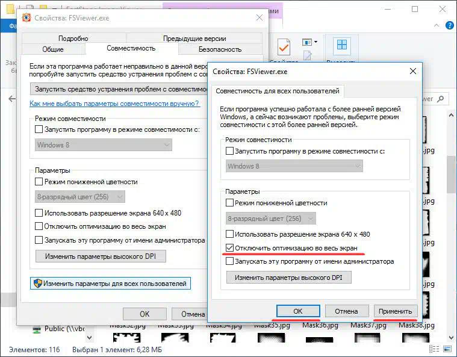The image size is (457, 357).
Task: Enable run as administrator in the all-users dialog
Action: (229, 262)
